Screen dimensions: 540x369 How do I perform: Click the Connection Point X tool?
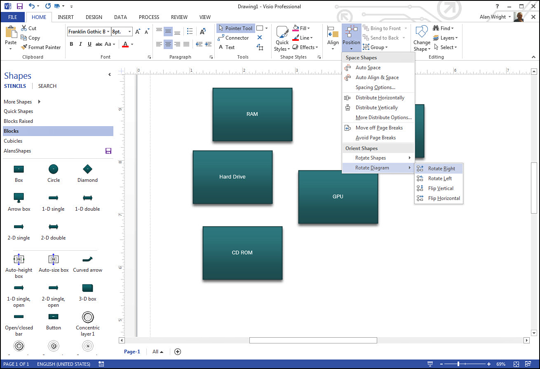[260, 38]
